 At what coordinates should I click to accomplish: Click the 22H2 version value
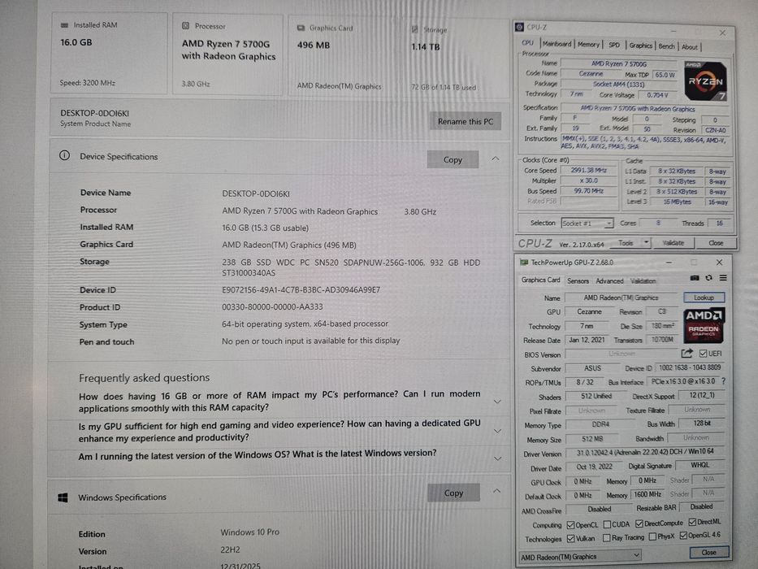(230, 549)
